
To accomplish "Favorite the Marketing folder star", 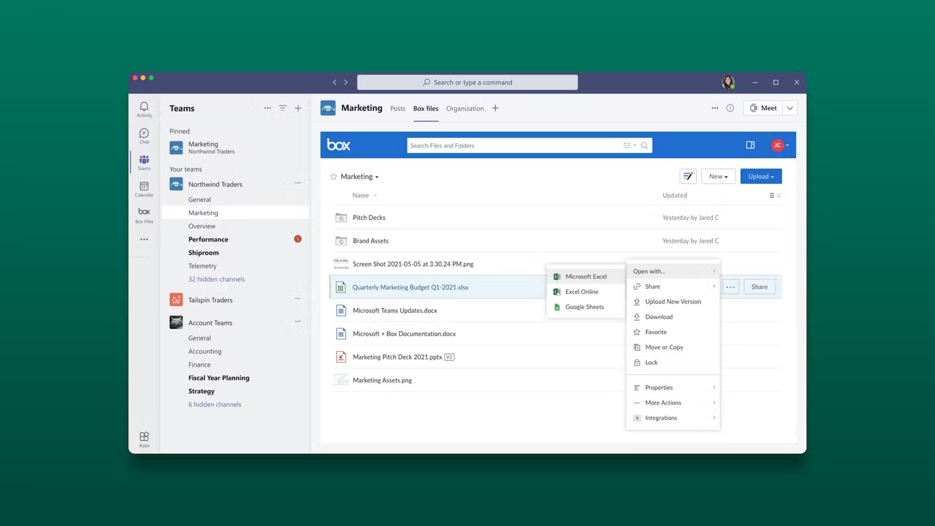I will 333,177.
